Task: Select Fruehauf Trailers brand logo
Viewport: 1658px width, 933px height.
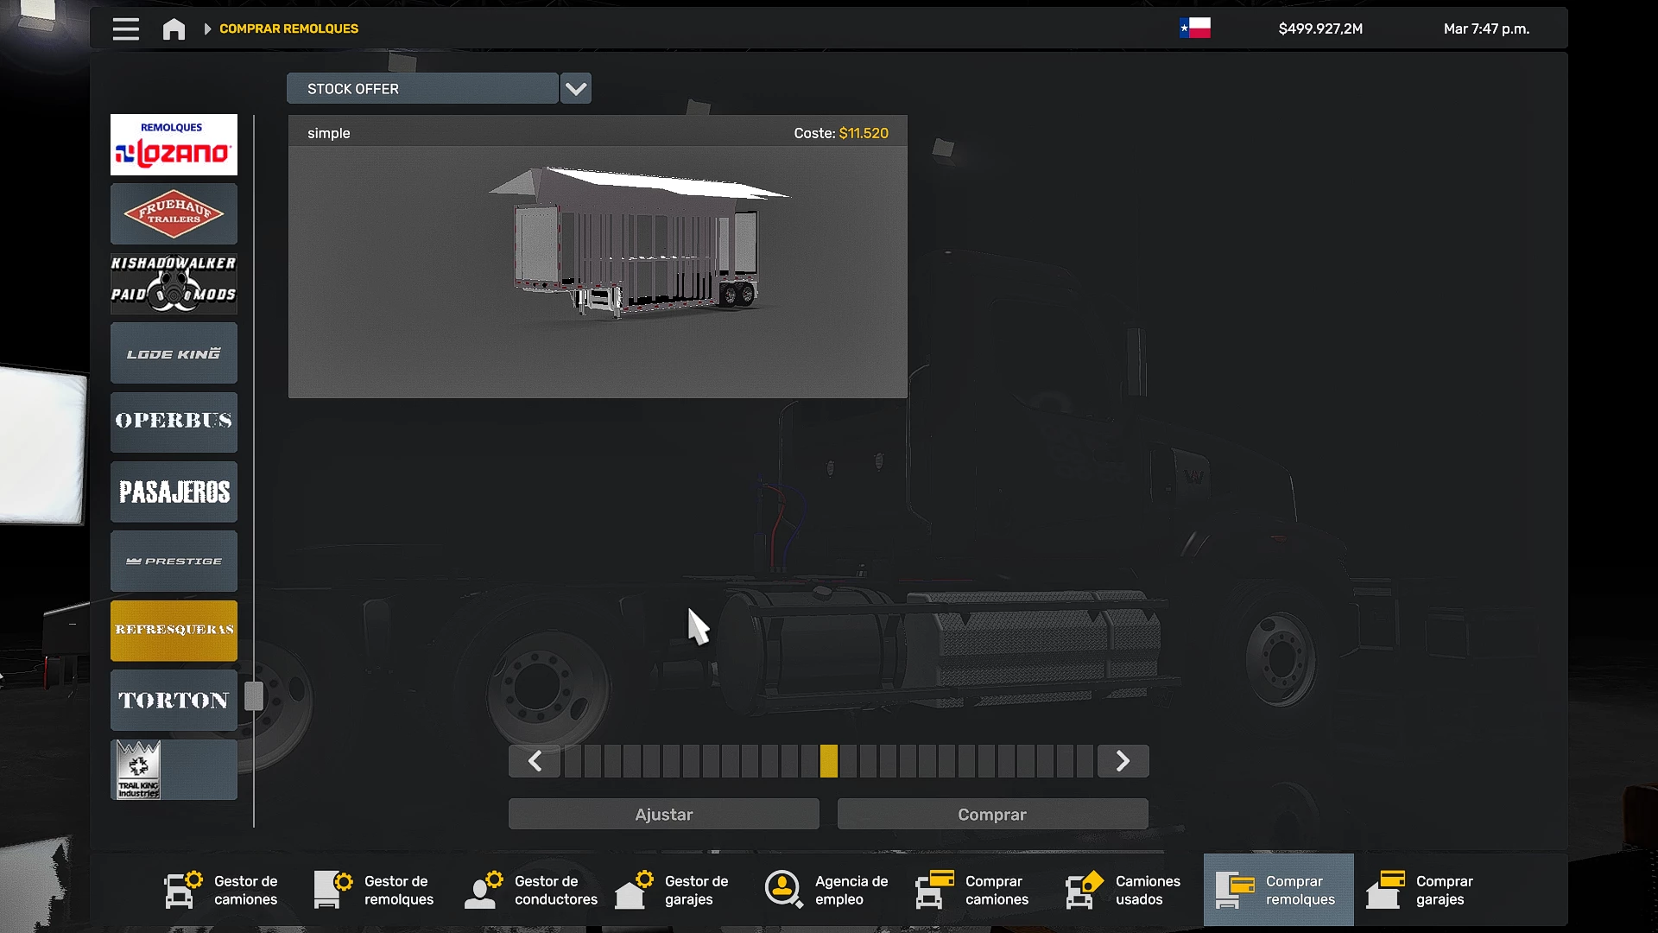Action: click(x=174, y=213)
